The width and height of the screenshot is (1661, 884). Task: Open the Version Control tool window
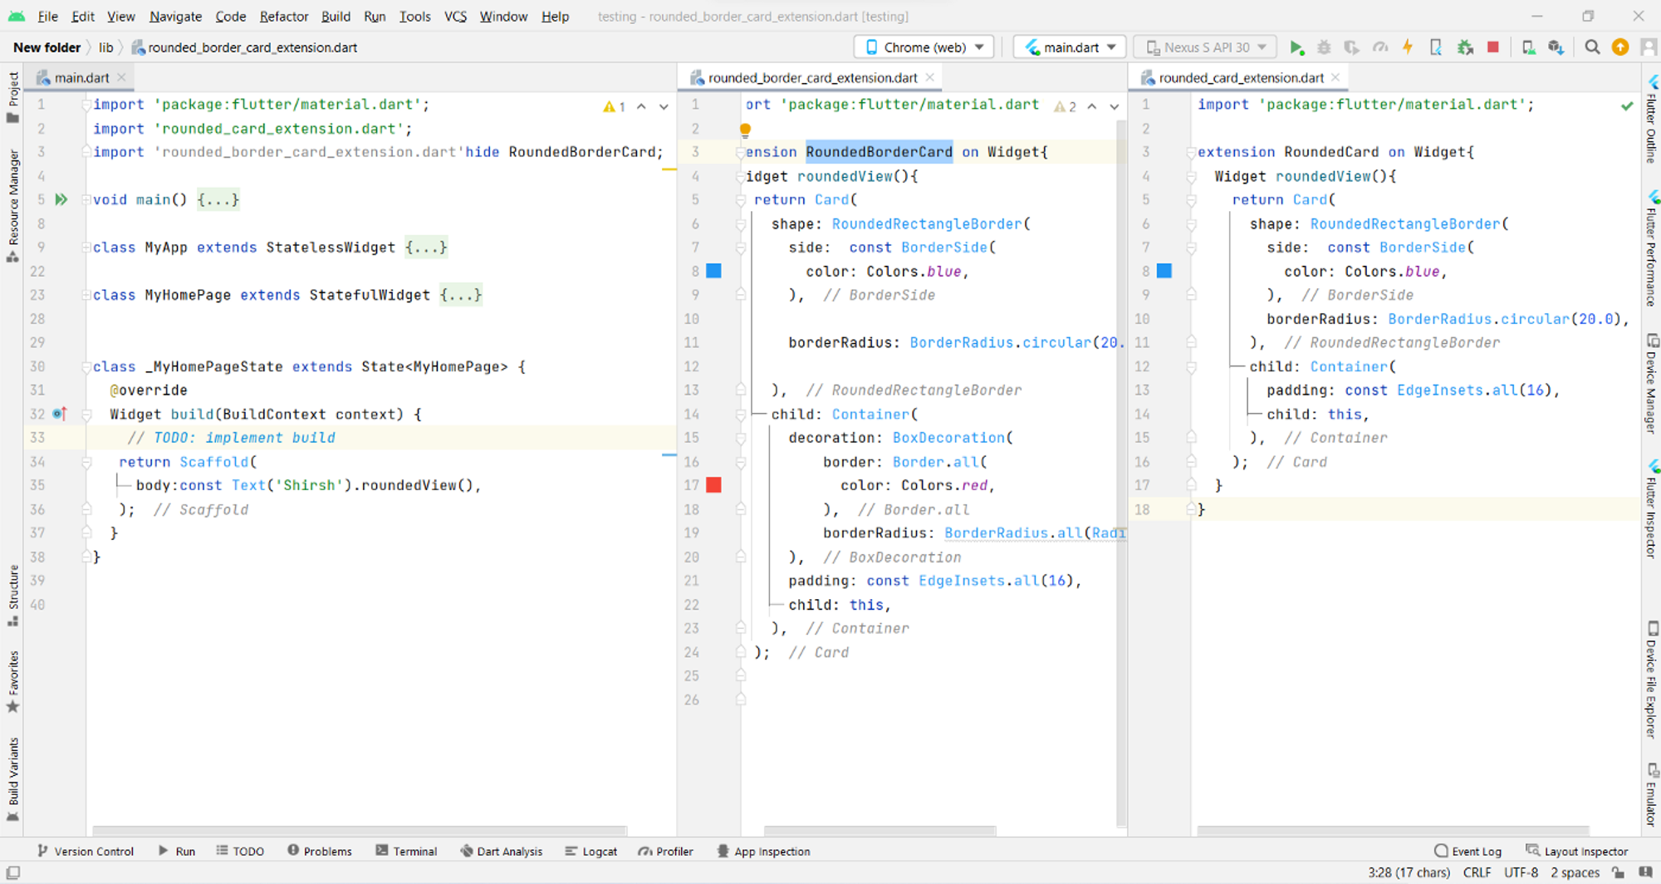click(86, 851)
